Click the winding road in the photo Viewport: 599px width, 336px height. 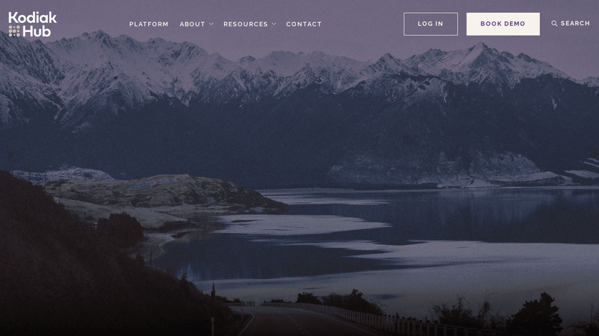[290, 322]
